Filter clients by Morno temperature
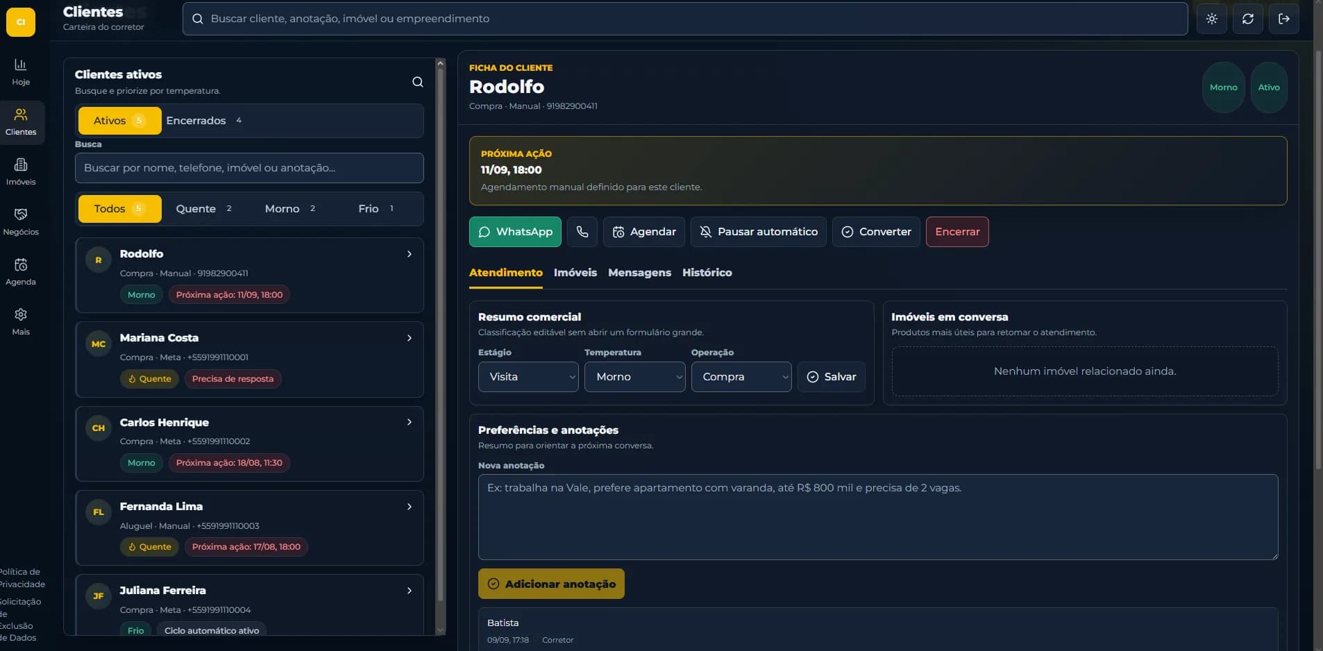Screen dimensions: 1323x651 pyautogui.click(x=290, y=209)
